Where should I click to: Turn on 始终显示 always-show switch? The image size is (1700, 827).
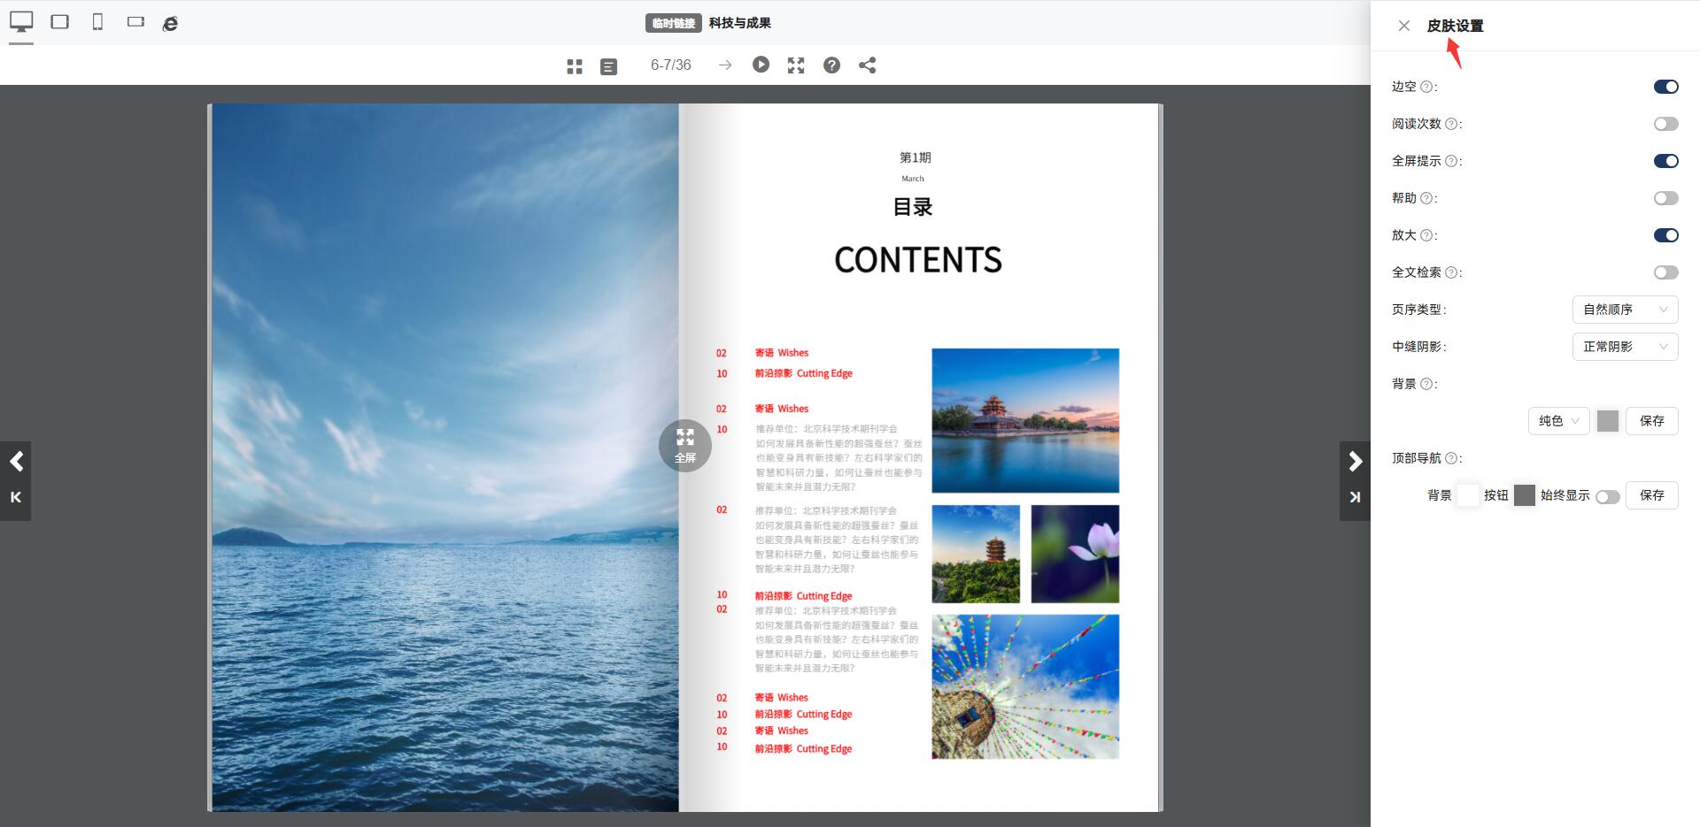coord(1607,497)
